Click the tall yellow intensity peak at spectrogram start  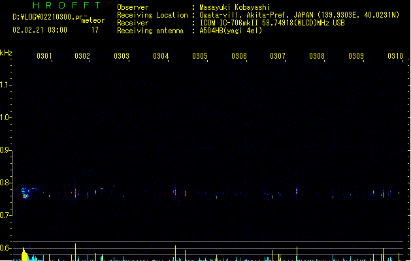tap(24, 254)
